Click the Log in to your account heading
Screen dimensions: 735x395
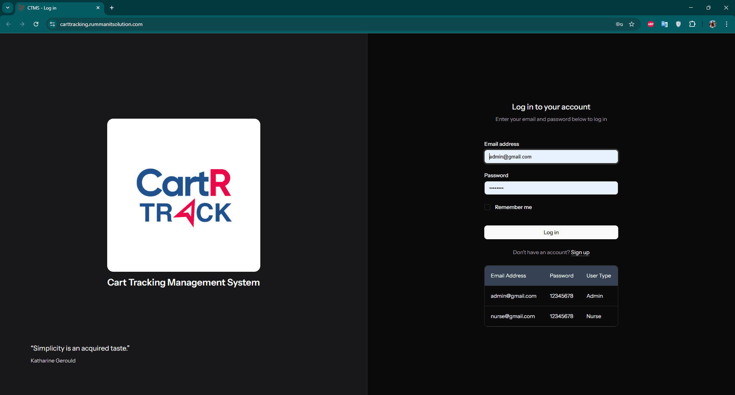coord(551,107)
